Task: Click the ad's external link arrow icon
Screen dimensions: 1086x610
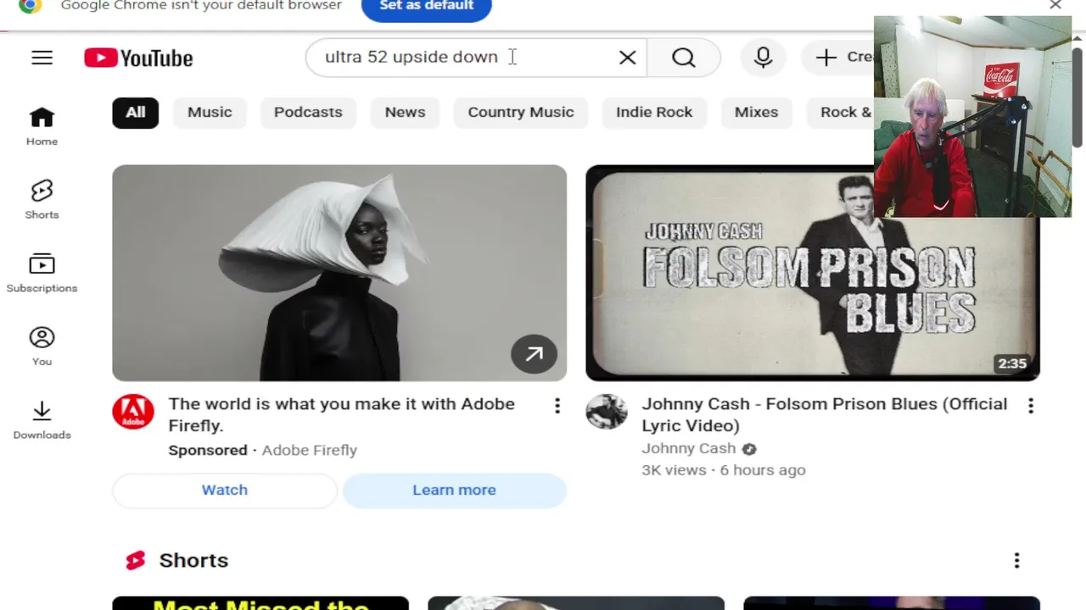Action: 534,354
